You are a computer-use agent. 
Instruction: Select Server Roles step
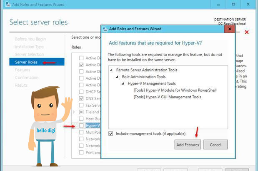[x=37, y=62]
